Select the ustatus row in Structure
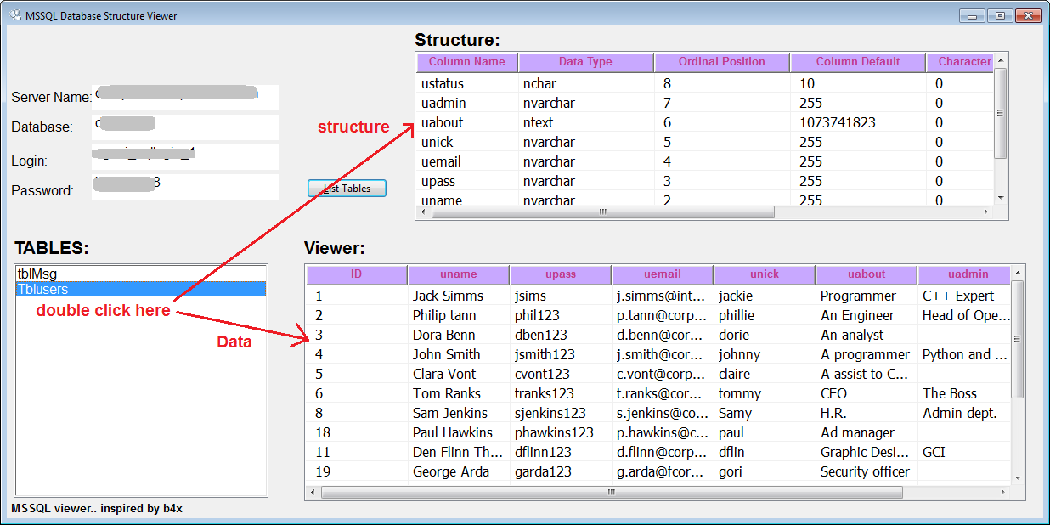The width and height of the screenshot is (1050, 525). click(x=705, y=83)
